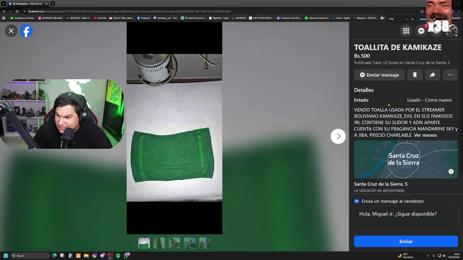The height and width of the screenshot is (260, 463).
Task: Open the Messenger chats icon
Action: point(421,31)
